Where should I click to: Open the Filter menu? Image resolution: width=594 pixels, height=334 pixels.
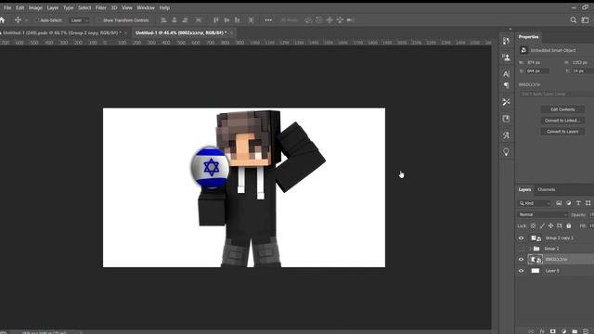101,7
